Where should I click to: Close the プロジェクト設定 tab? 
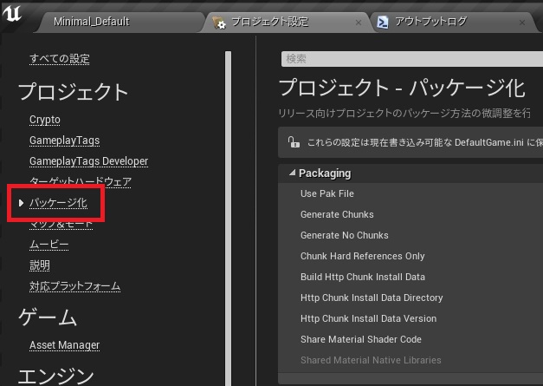click(359, 23)
